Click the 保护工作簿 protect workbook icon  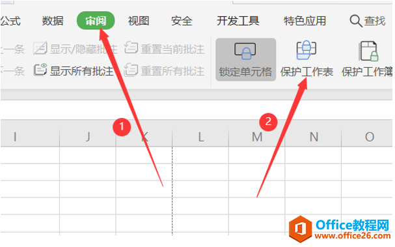369,51
